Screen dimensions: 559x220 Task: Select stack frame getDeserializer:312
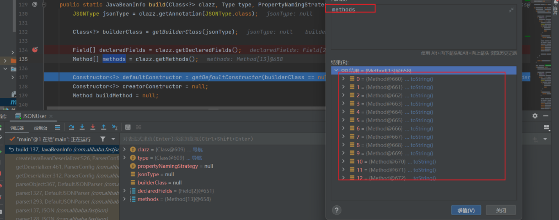pyautogui.click(x=62, y=176)
